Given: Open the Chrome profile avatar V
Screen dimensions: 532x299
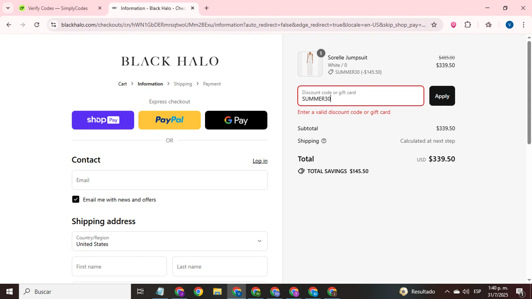Looking at the screenshot, I should 509,25.
